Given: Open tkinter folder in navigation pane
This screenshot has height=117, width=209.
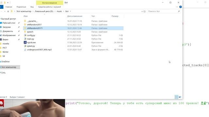Looking at the screenshot, I should click(x=6, y=52).
